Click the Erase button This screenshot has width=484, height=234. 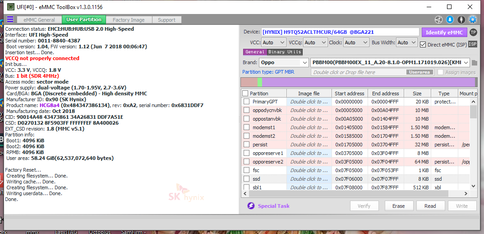398,206
